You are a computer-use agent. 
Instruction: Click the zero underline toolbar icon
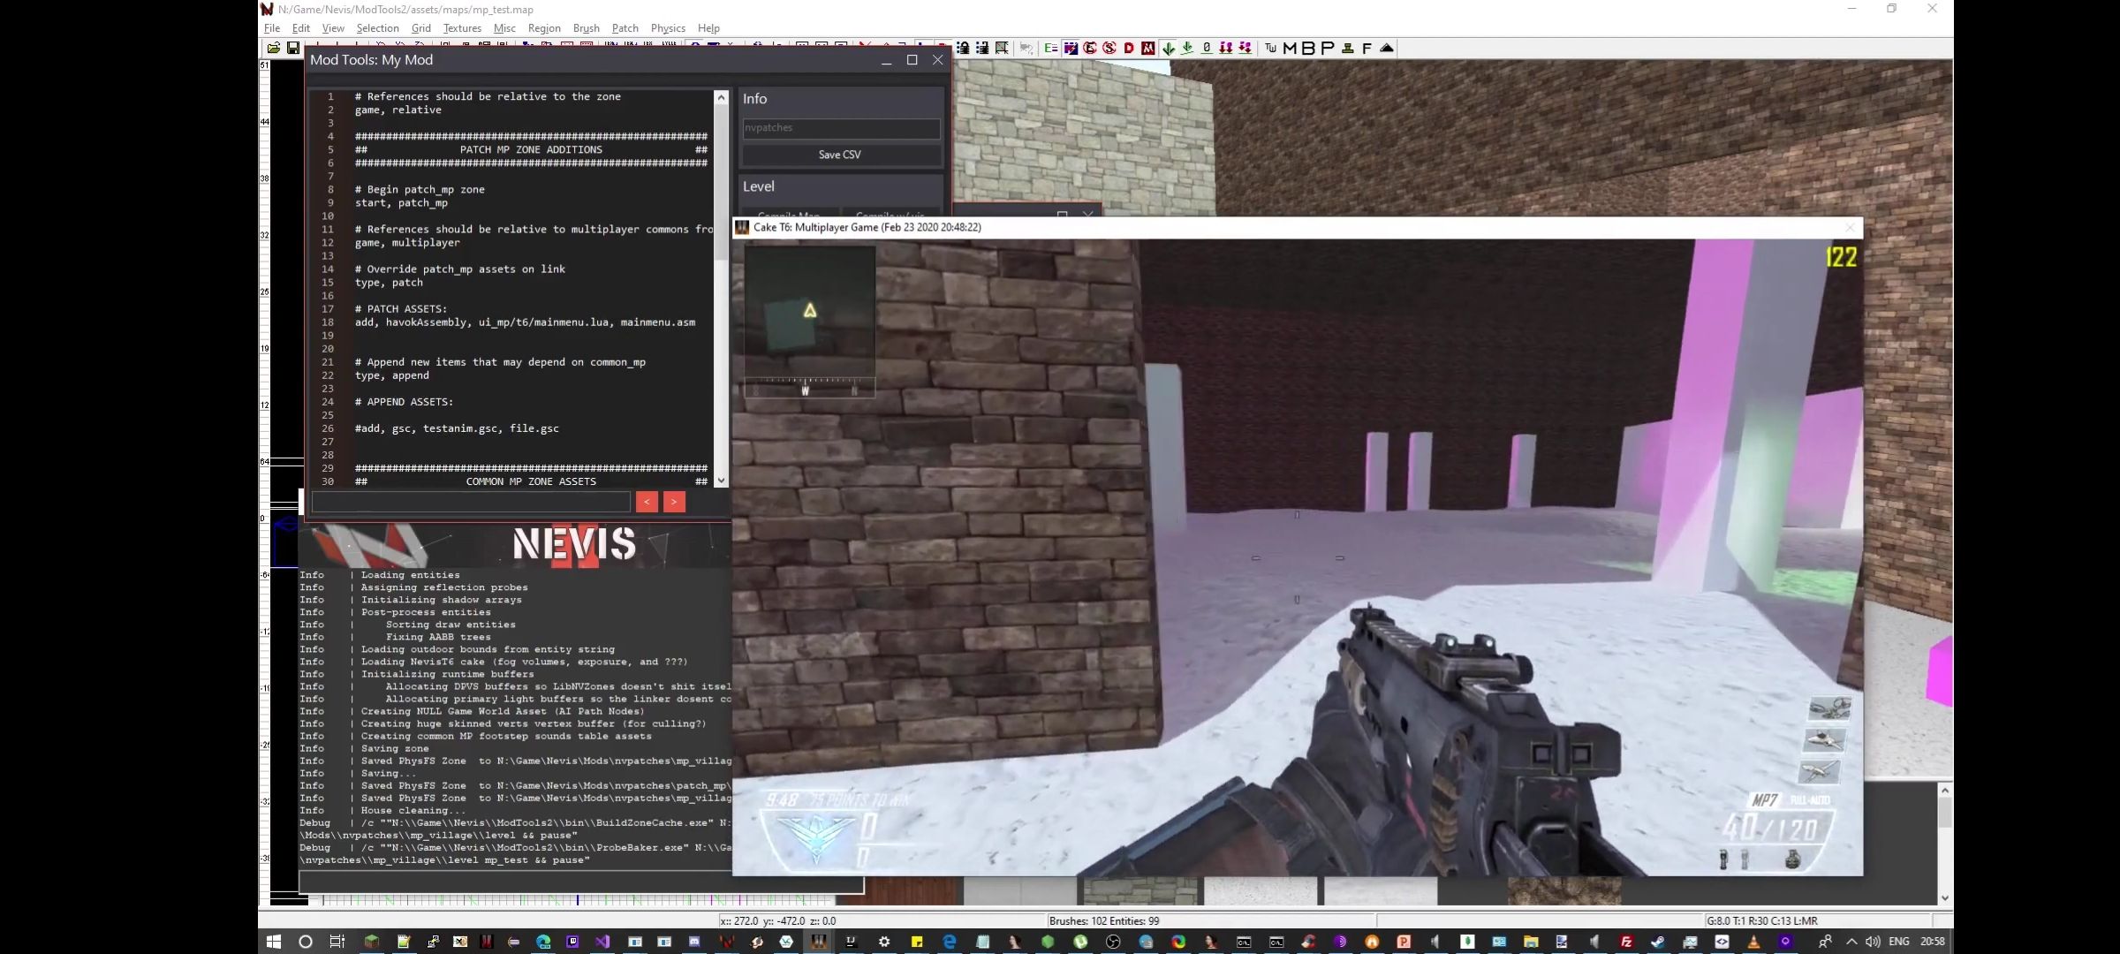1207,48
